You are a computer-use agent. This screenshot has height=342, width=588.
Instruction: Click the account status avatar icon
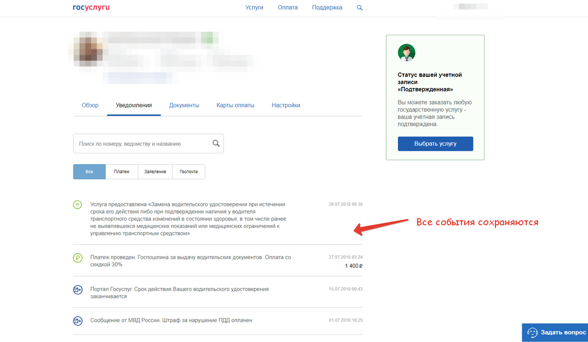[x=407, y=52]
